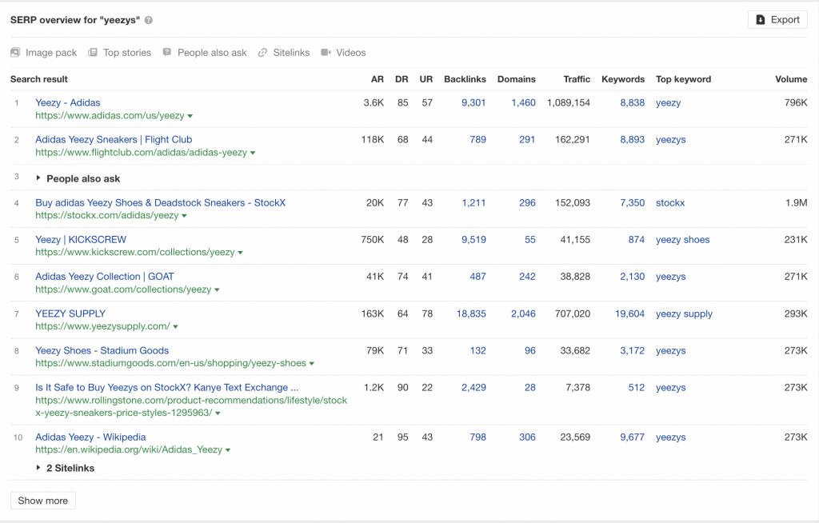Click the 18,835 backlinks value

tap(471, 313)
